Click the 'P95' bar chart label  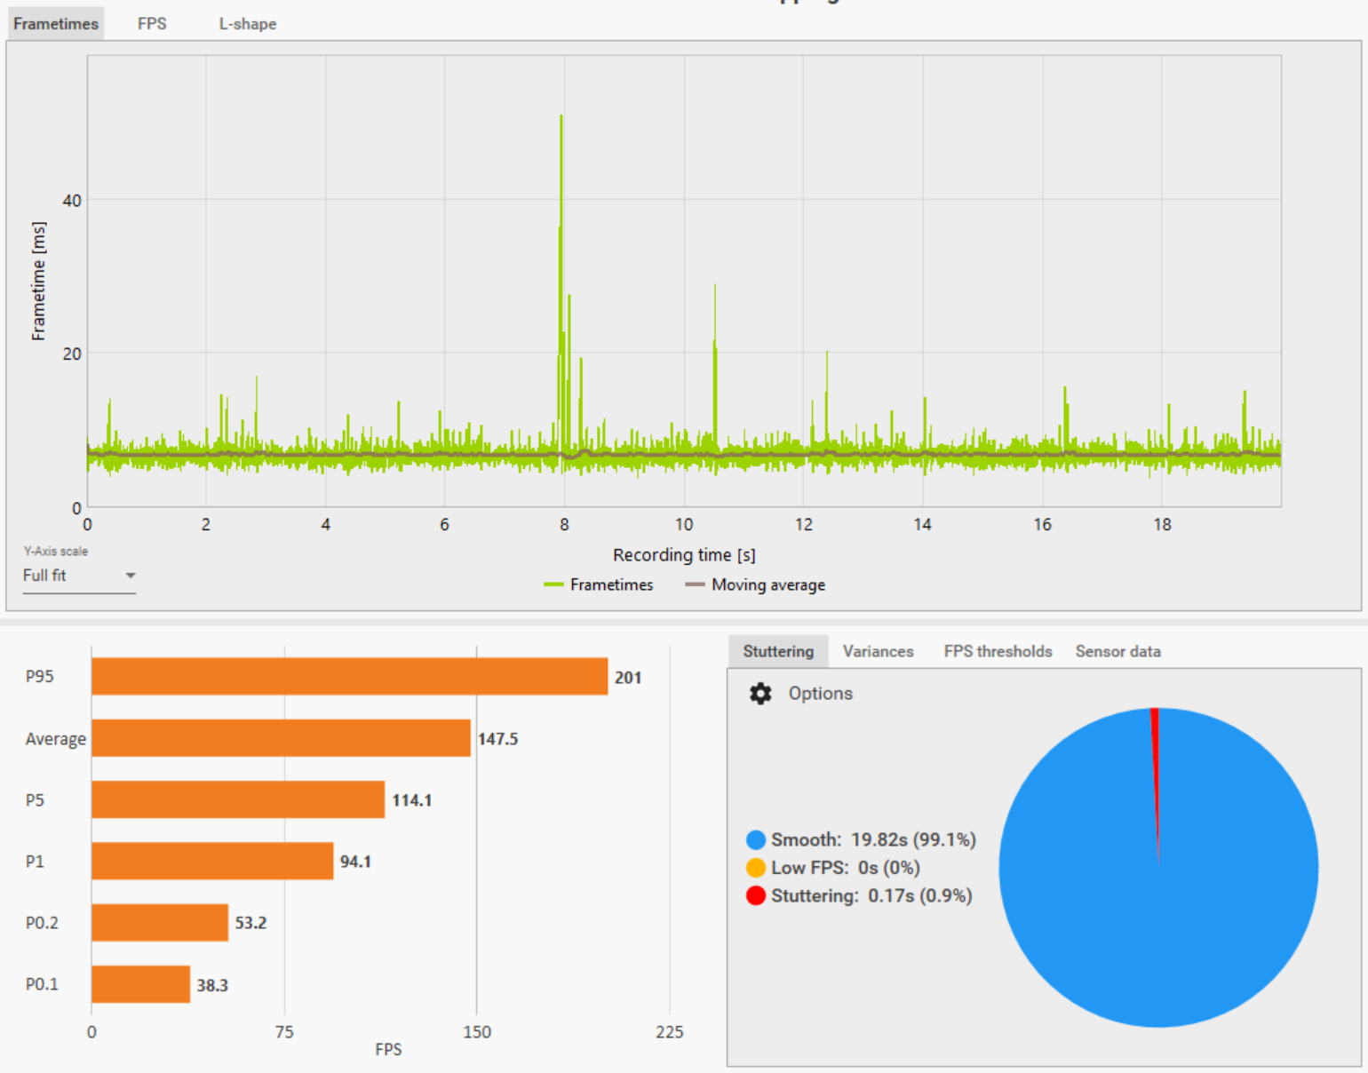point(40,677)
